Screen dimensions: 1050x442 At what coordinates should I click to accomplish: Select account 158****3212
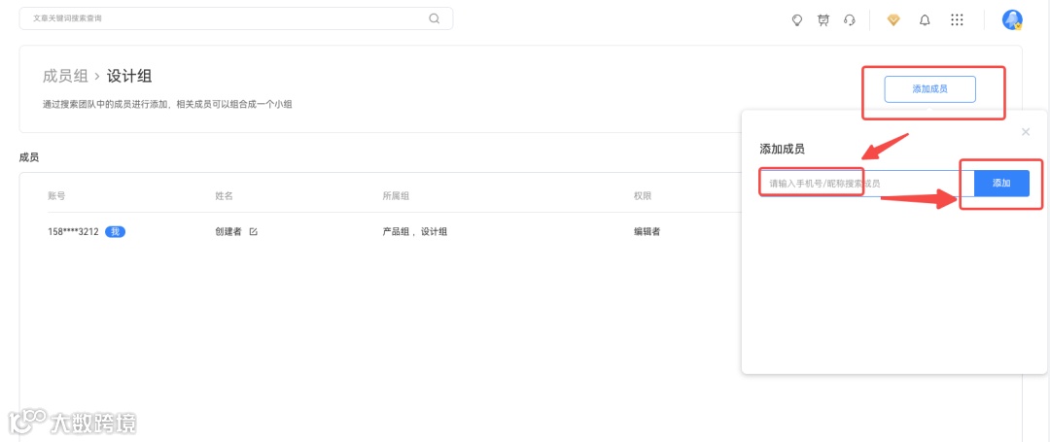point(74,232)
